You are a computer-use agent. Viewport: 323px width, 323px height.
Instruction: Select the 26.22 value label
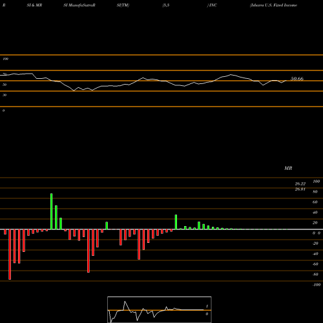coord(300,184)
